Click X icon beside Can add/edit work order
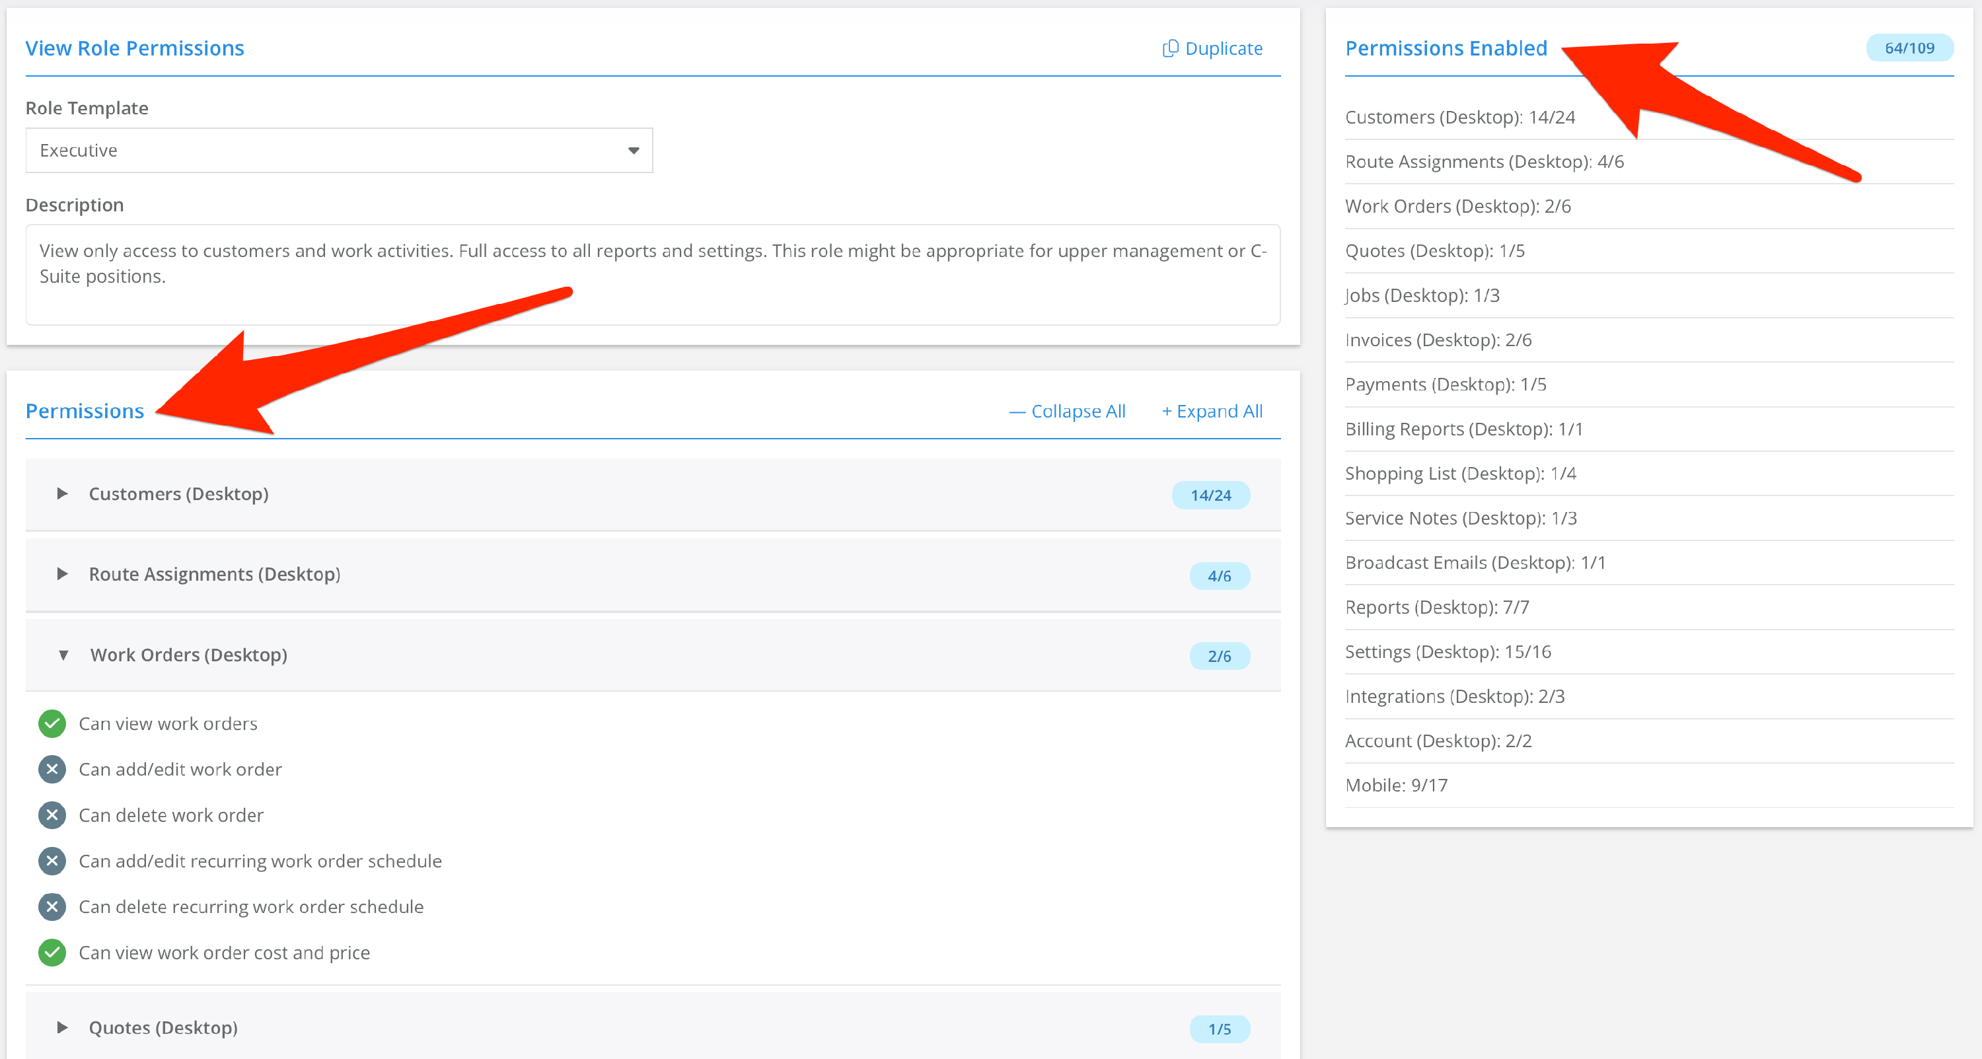 point(52,770)
